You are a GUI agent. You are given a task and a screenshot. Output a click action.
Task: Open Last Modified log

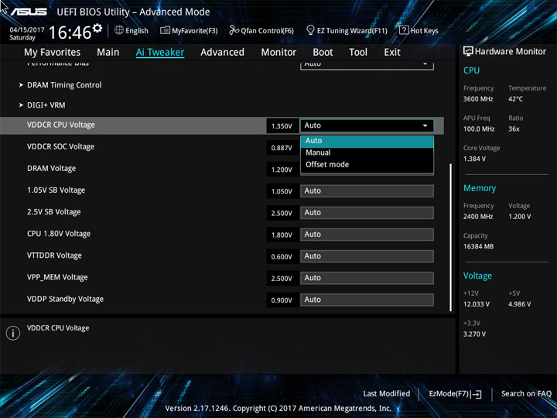(x=387, y=394)
